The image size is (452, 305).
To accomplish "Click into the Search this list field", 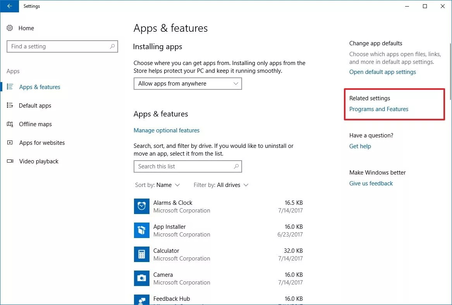I will point(188,166).
